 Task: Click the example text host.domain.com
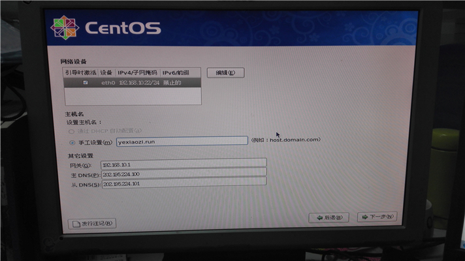click(x=294, y=140)
